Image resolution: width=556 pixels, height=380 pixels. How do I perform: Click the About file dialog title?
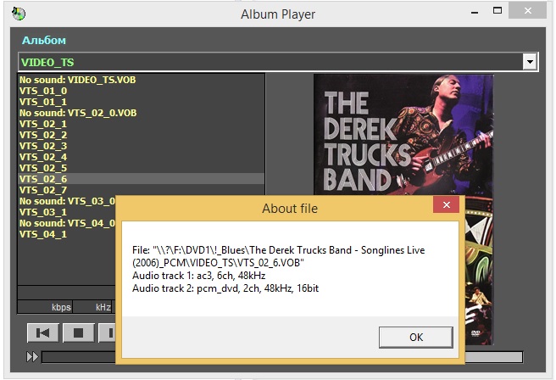tap(290, 209)
